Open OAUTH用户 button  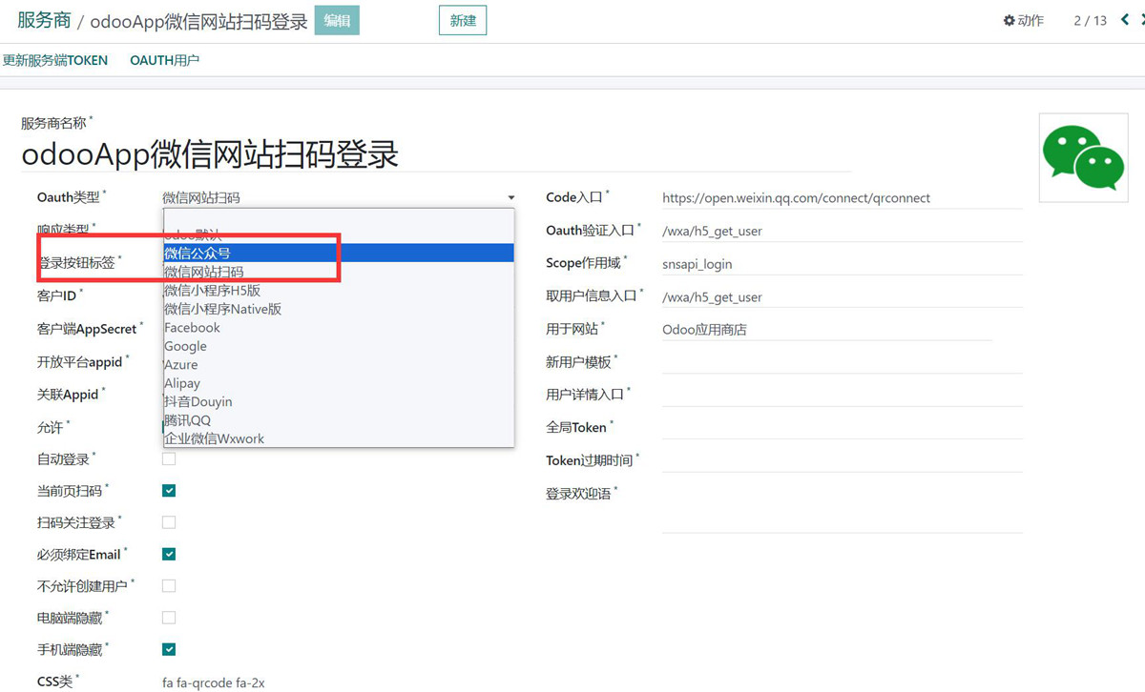(164, 60)
